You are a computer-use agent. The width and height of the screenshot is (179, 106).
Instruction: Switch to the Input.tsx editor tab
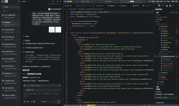pos(100,6)
